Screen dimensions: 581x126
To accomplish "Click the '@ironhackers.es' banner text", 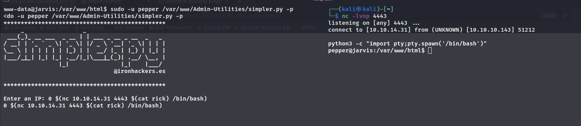I will (140, 71).
